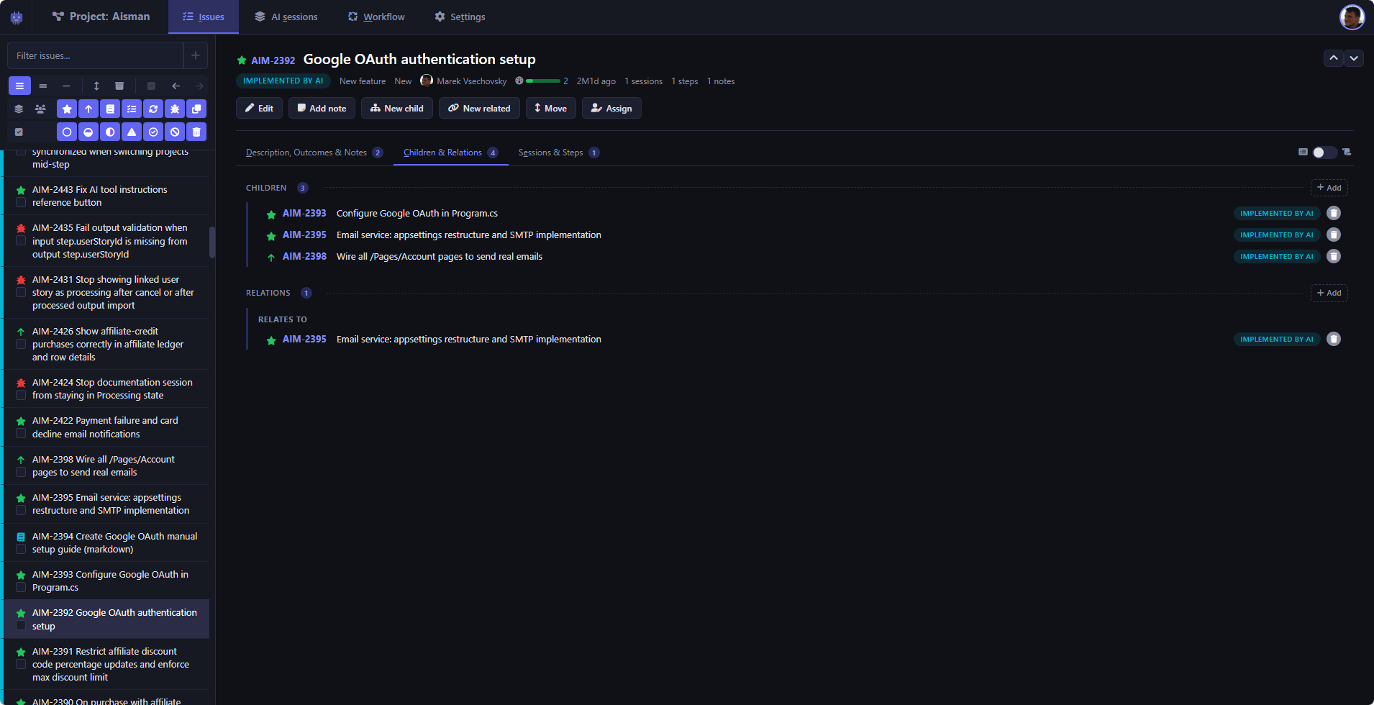The height and width of the screenshot is (705, 1374).
Task: Remove child AIM-2398 with its trash icon
Action: [x=1334, y=256]
